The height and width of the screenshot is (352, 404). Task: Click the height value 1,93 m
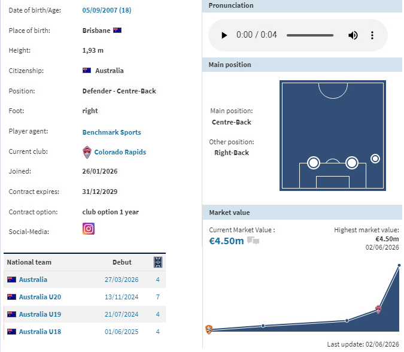click(93, 50)
